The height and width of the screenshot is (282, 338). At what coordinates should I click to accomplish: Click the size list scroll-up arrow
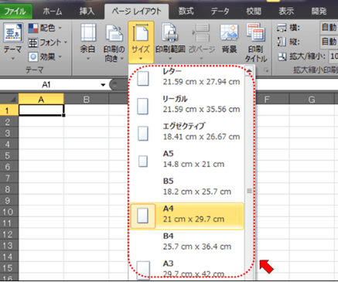tap(249, 70)
